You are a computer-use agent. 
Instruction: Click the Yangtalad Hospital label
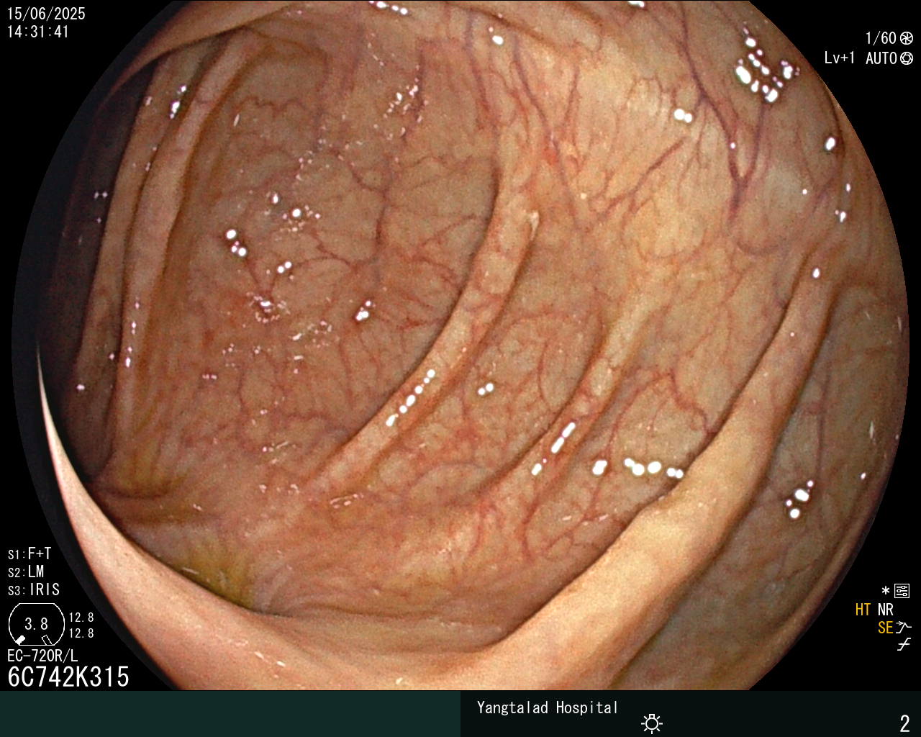coord(548,707)
